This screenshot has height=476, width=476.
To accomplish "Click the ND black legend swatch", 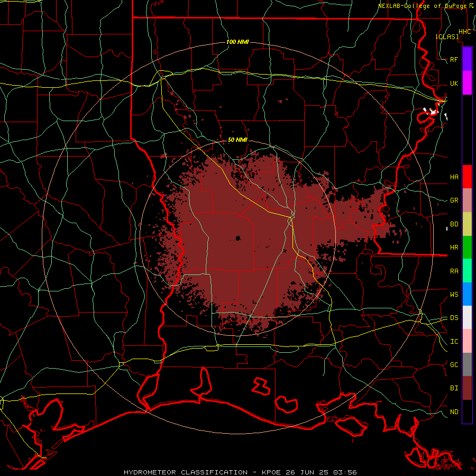I will click(467, 411).
